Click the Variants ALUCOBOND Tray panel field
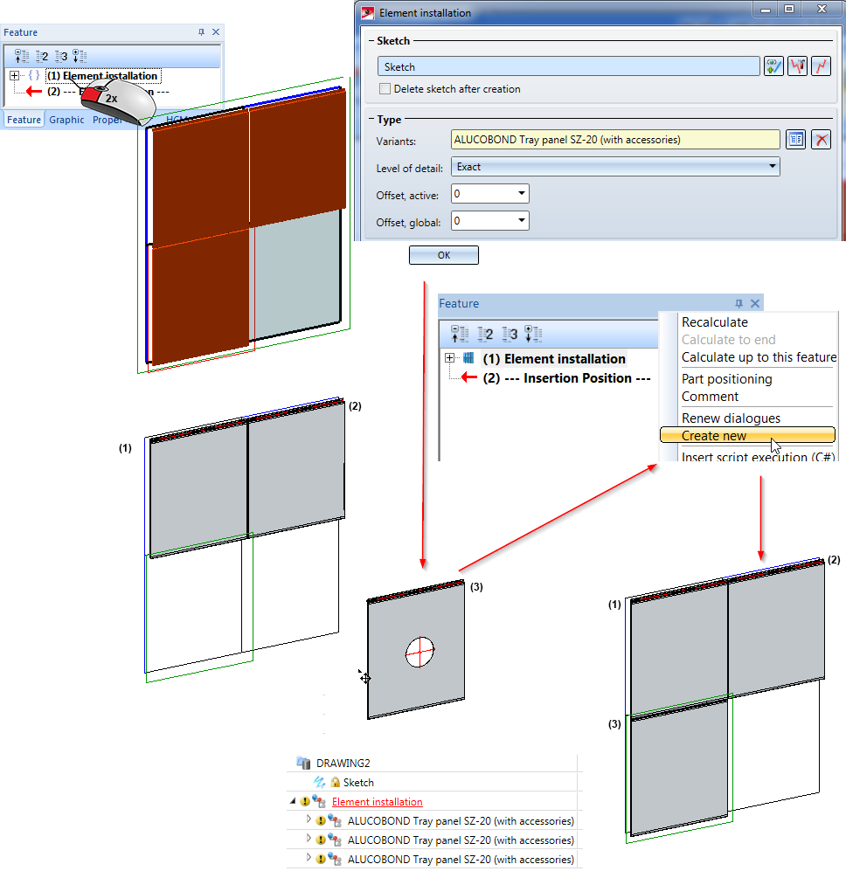The width and height of the screenshot is (846, 871). click(x=615, y=140)
